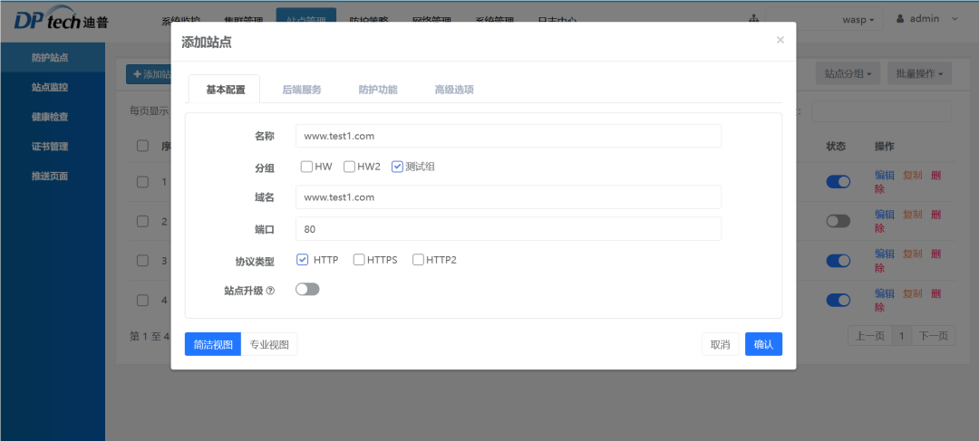979x441 pixels.
Task: Click the 端口 input field
Action: click(x=509, y=229)
